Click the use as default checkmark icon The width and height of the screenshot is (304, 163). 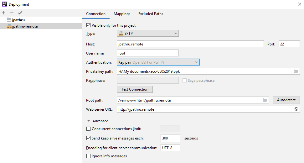pos(20,13)
